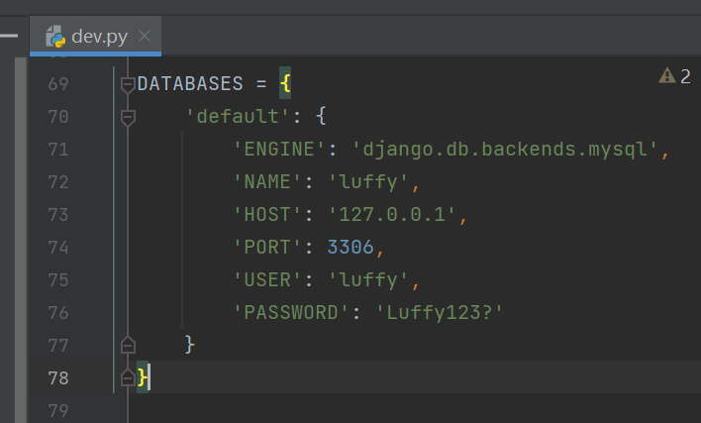Click fold end marker on line 77

(127, 345)
